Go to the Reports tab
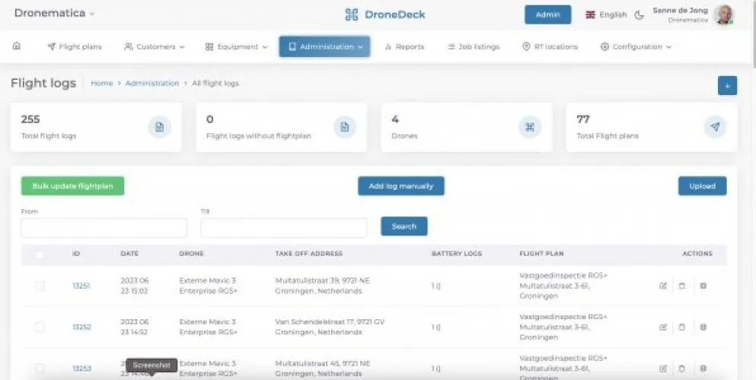Image resolution: width=756 pixels, height=380 pixels. (x=404, y=47)
